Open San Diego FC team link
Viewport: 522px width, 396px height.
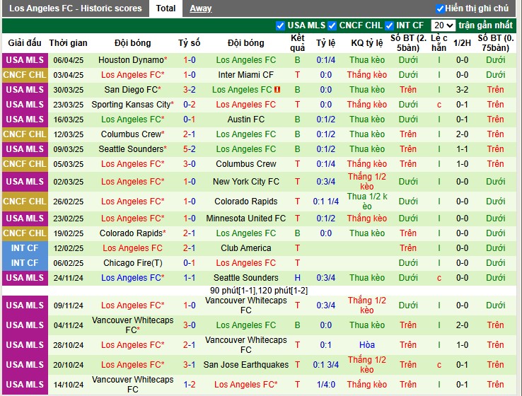coord(132,90)
